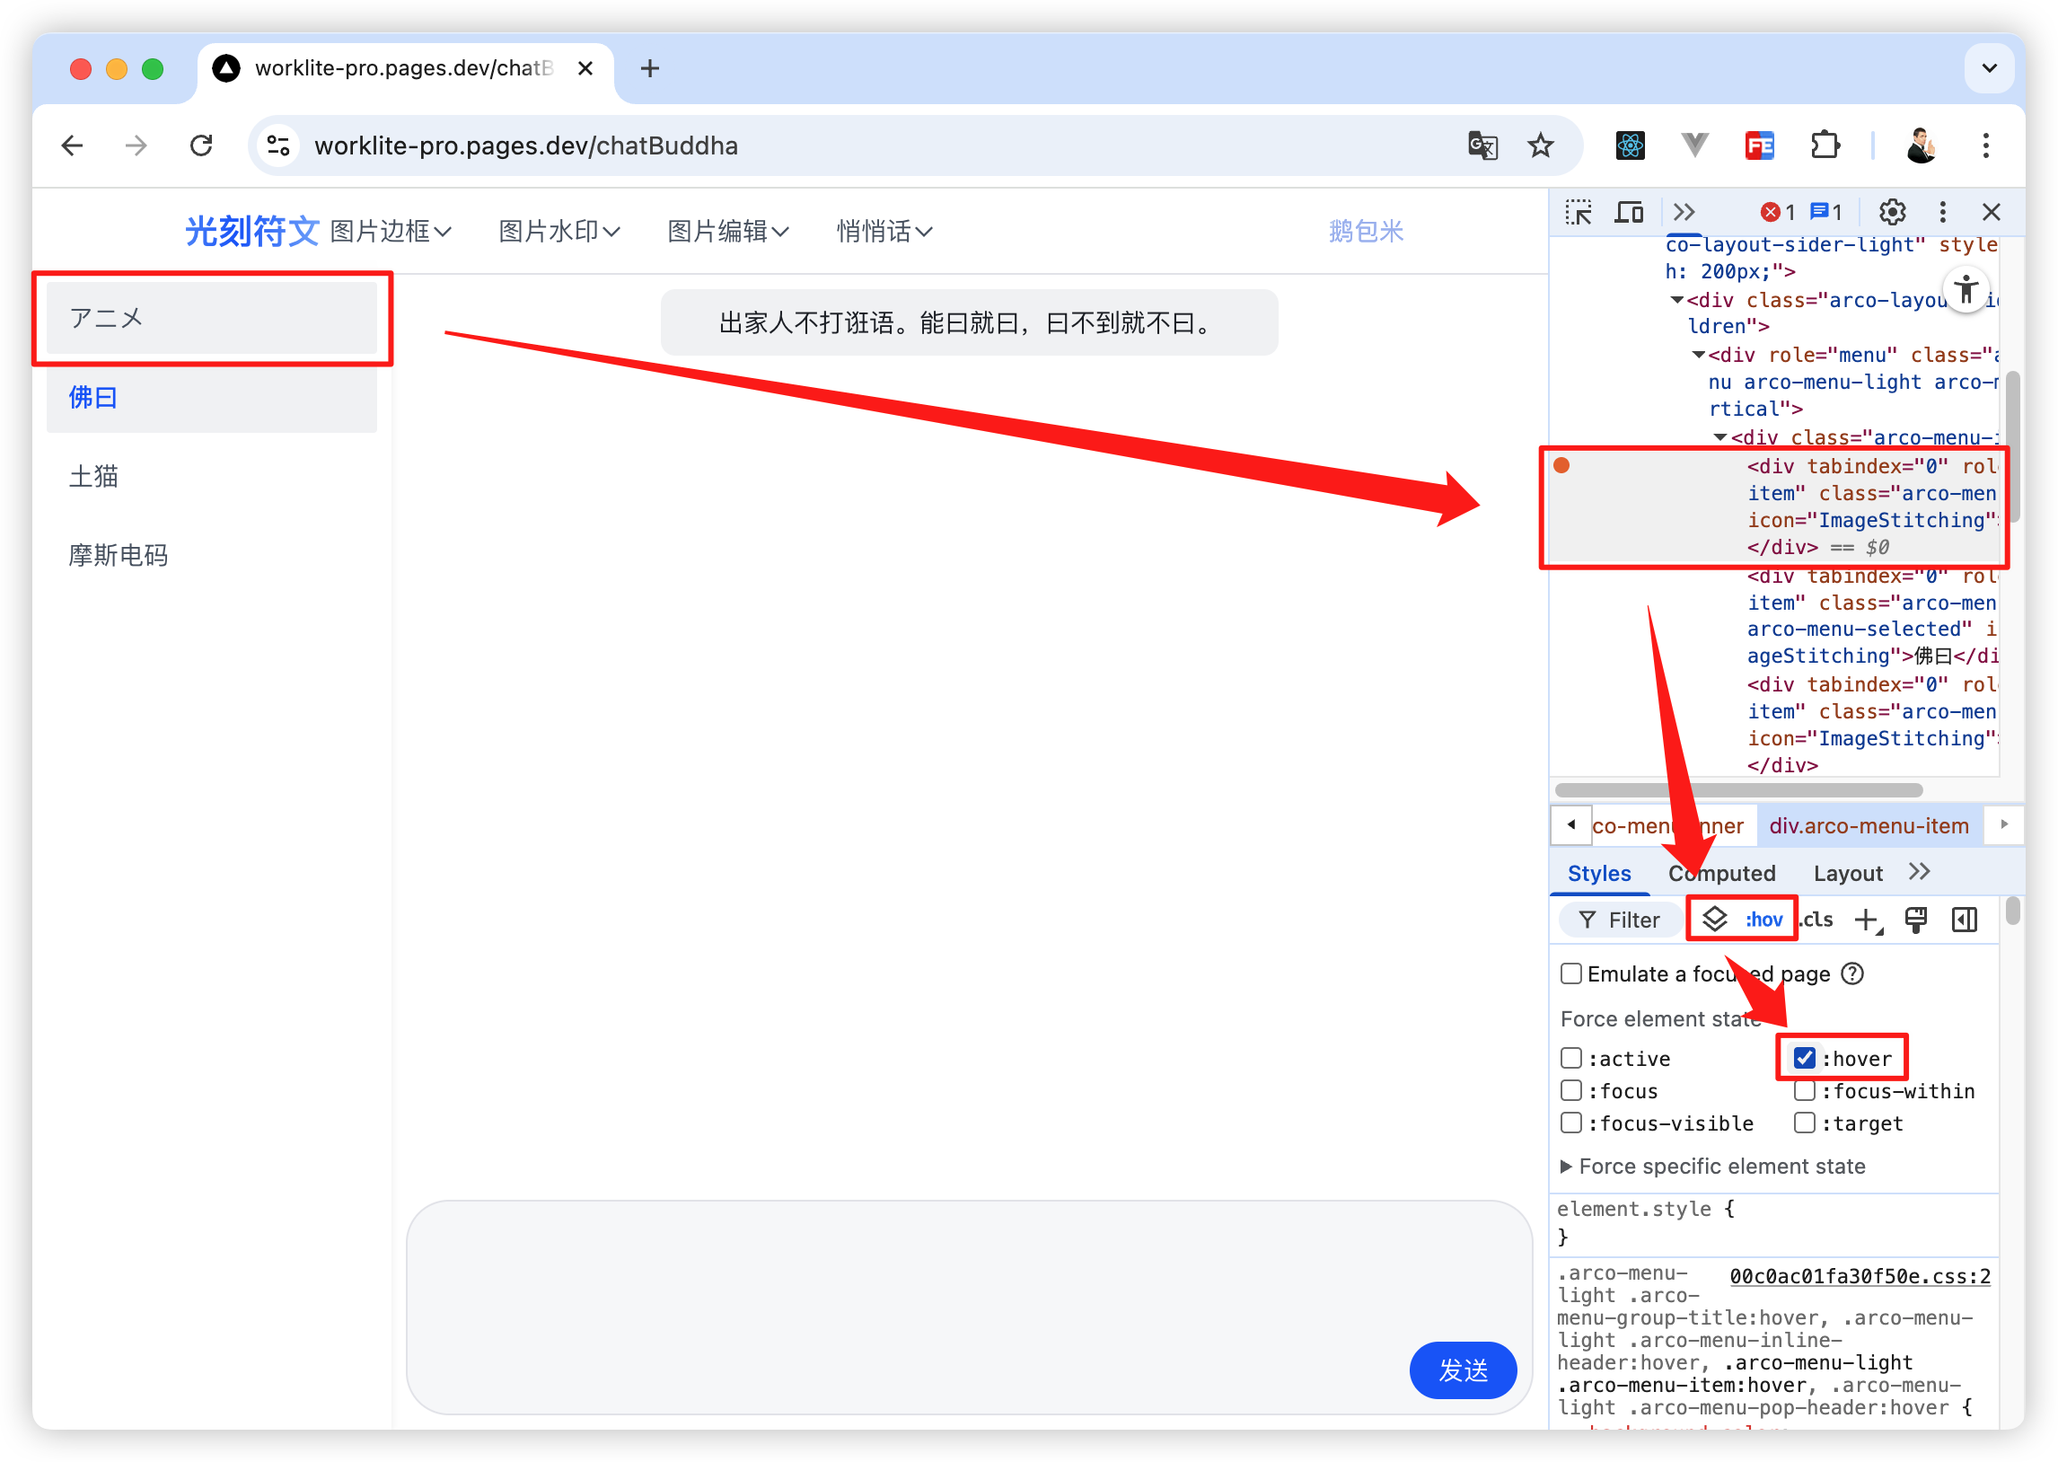
Task: Check Emulate a focused page
Action: point(1571,973)
